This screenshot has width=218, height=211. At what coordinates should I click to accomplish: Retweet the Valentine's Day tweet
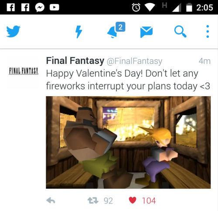(93, 201)
